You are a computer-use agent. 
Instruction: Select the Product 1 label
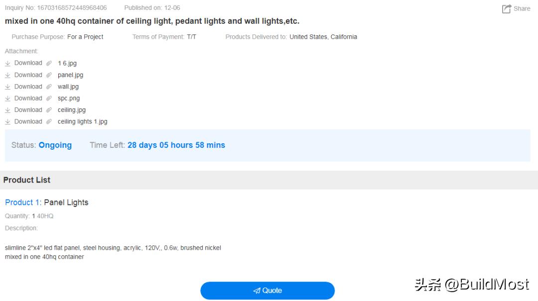click(x=22, y=202)
